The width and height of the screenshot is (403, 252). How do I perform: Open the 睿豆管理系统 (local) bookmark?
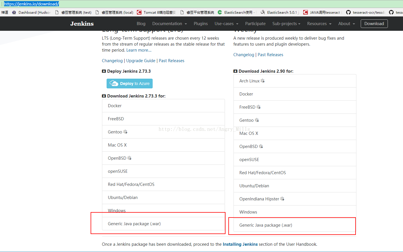[x=114, y=12]
